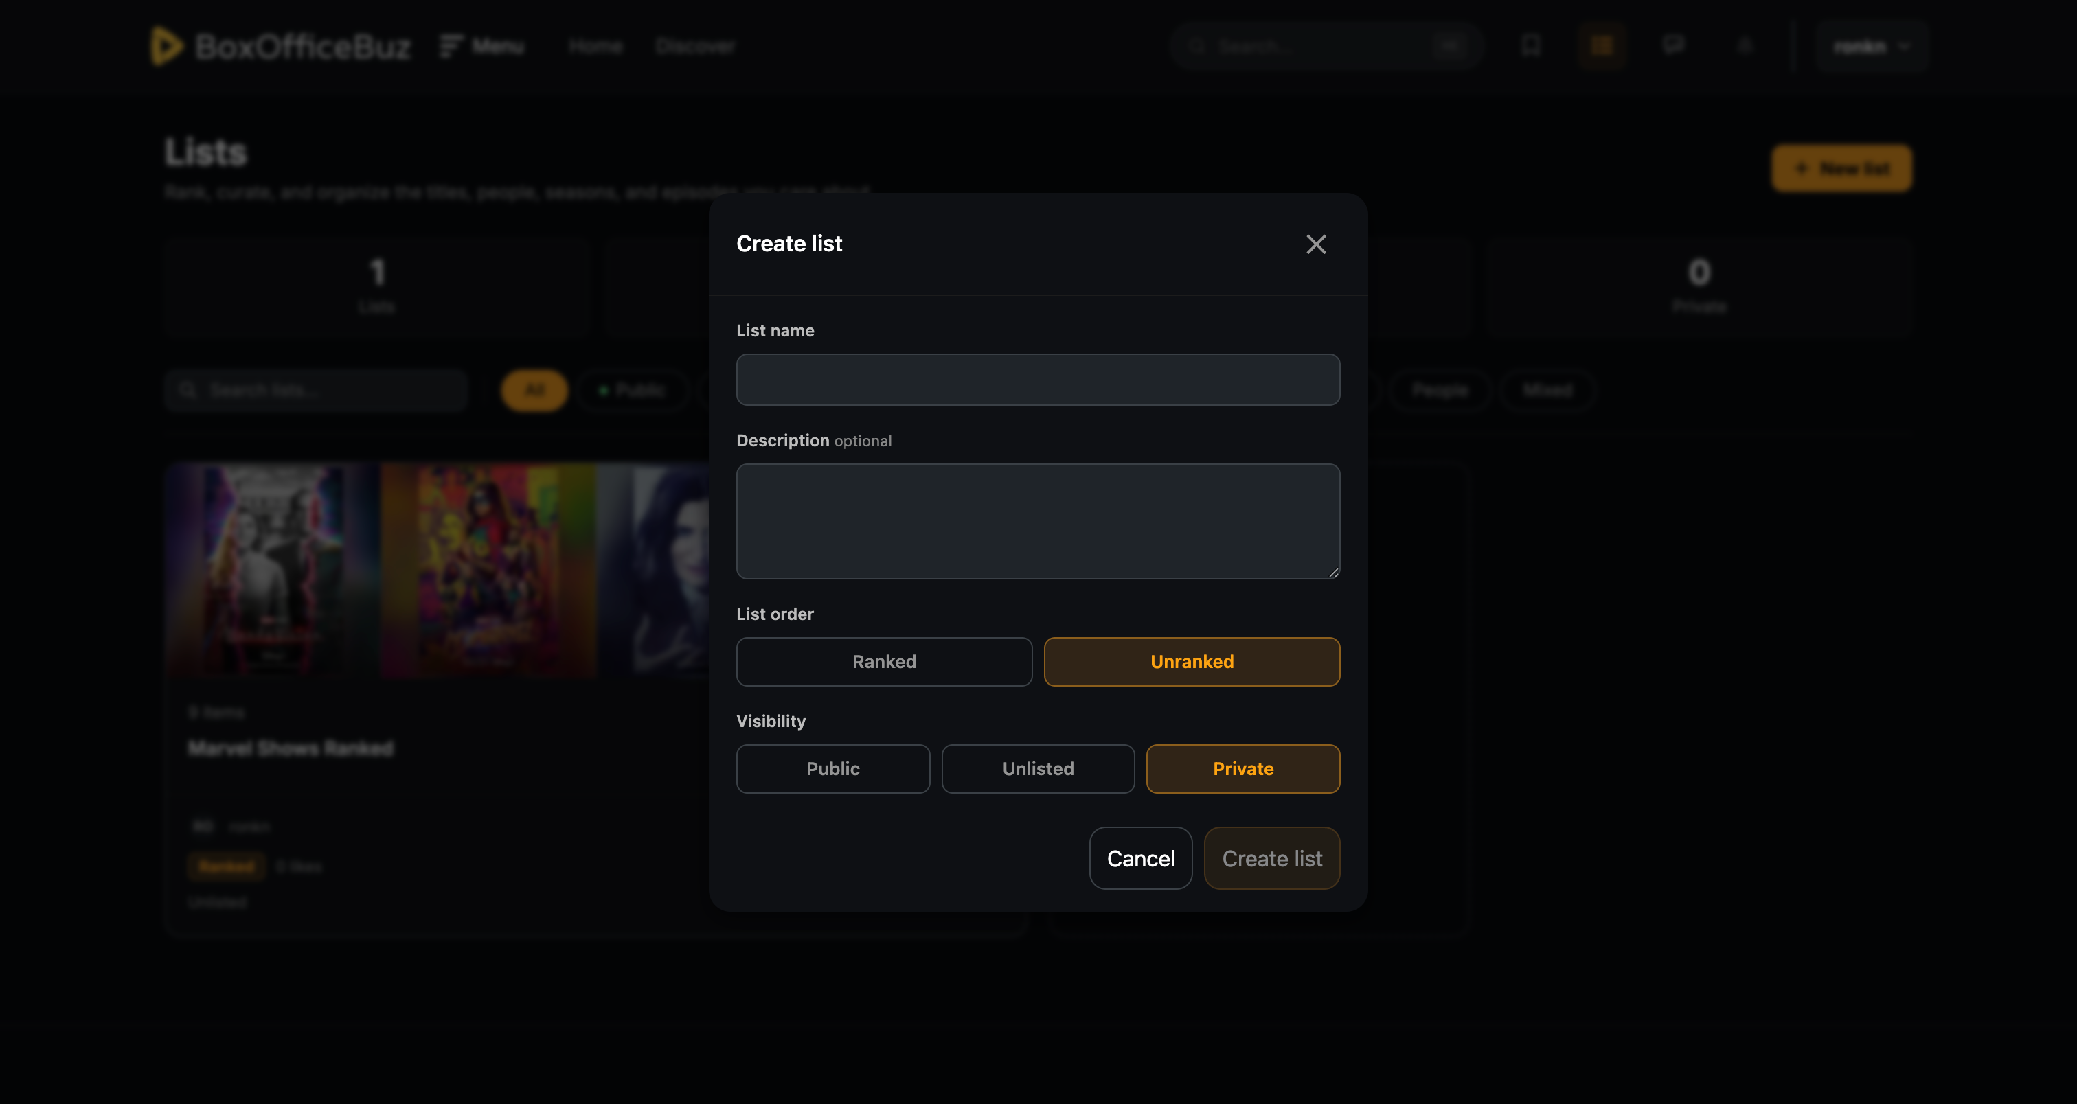Image resolution: width=2077 pixels, height=1104 pixels.
Task: Set visibility to Unlisted
Action: (1038, 769)
